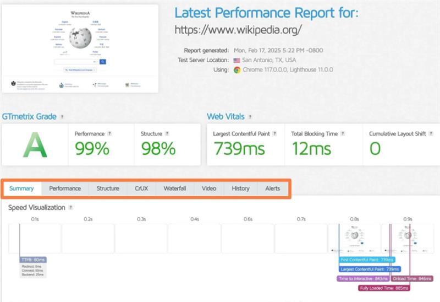Click the Chrome browser icon
The width and height of the screenshot is (440, 302).
[x=237, y=70]
